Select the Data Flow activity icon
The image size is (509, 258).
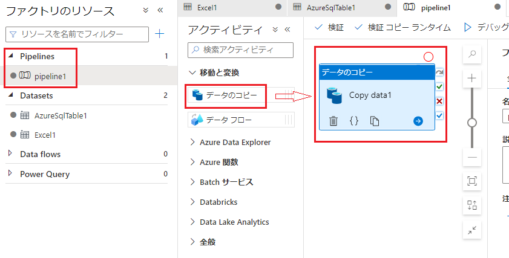coord(197,120)
